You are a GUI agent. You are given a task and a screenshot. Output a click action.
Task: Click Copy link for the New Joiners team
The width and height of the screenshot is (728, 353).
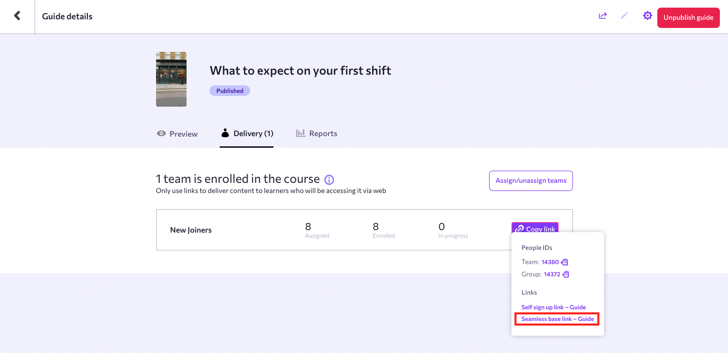pos(535,229)
